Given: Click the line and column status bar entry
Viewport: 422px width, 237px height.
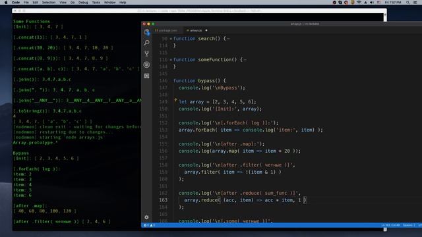Looking at the screenshot, I should (390, 225).
